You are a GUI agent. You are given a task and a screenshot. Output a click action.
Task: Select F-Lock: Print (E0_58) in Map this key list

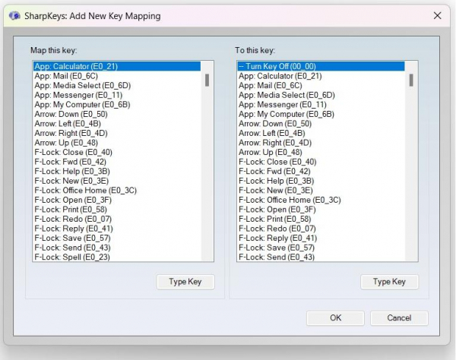point(117,210)
